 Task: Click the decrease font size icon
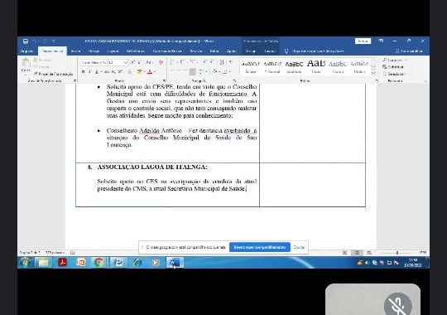click(x=140, y=62)
